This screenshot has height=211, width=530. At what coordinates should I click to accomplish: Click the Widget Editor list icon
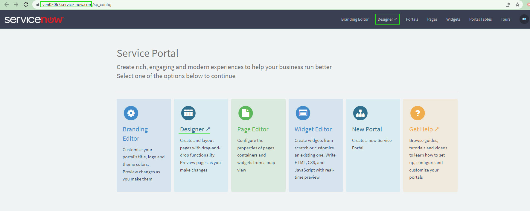coord(303,113)
